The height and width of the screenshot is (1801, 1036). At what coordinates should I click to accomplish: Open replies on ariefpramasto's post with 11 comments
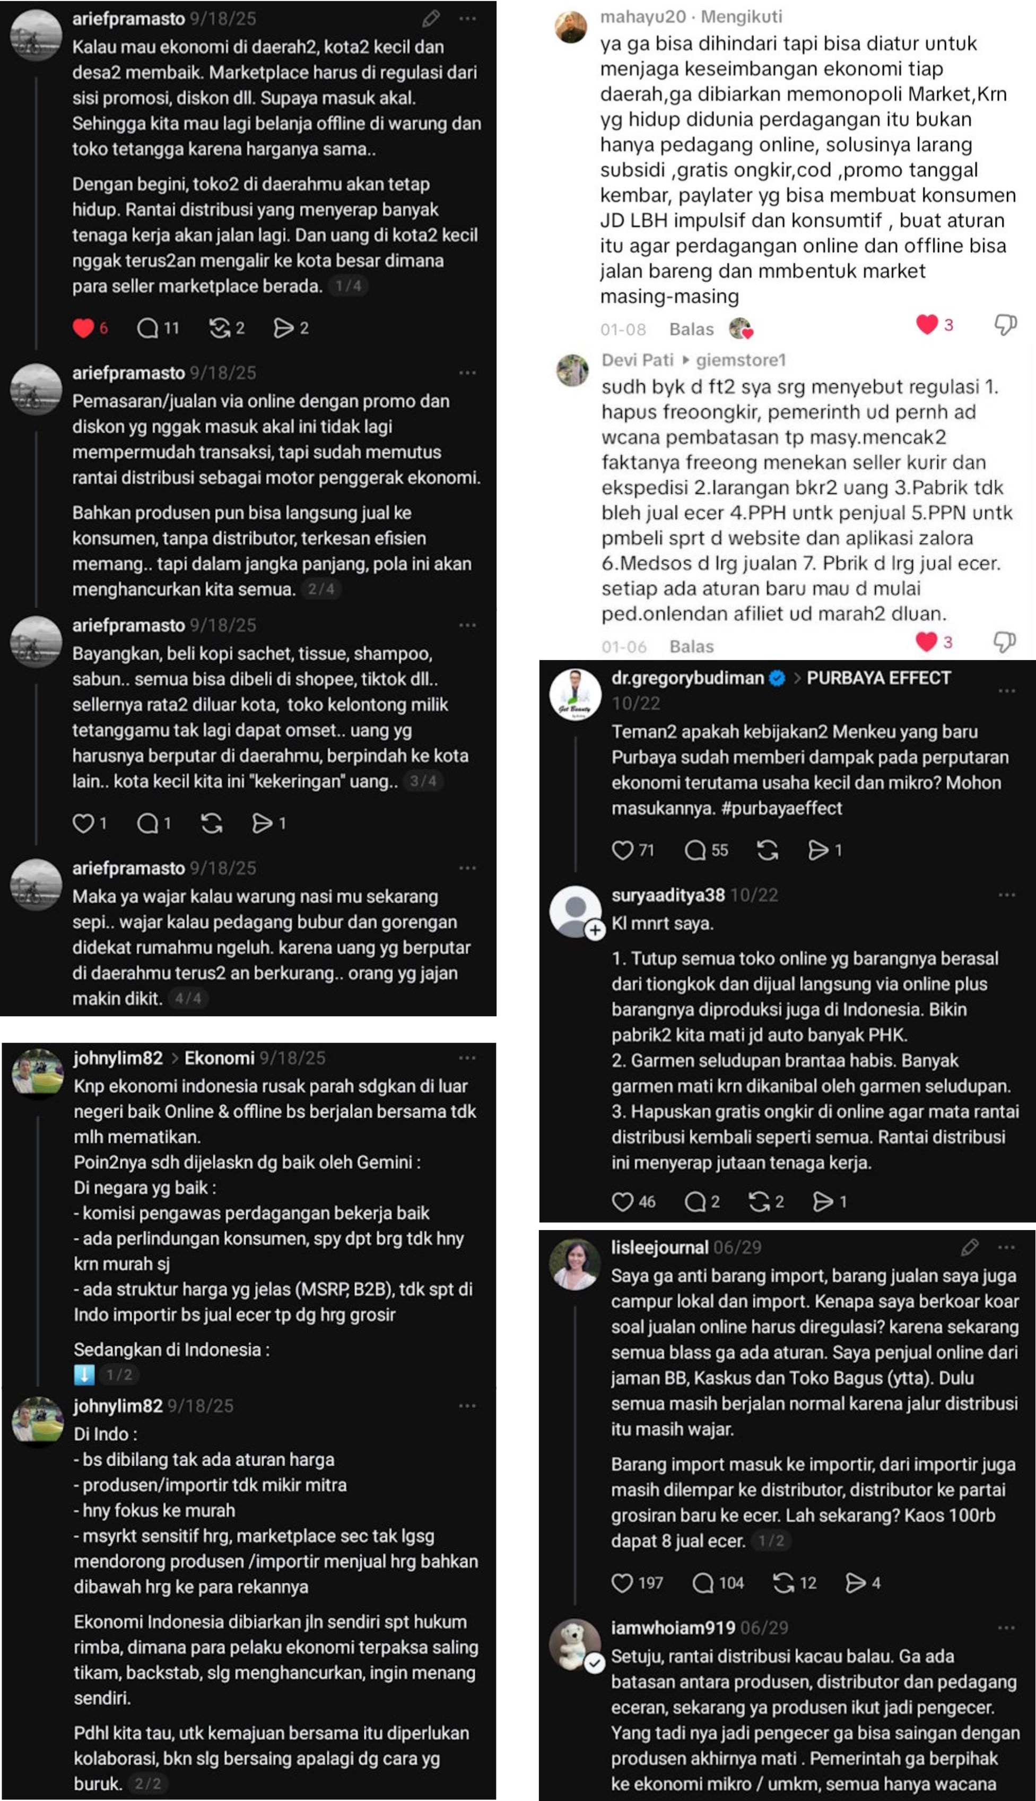pyautogui.click(x=148, y=328)
